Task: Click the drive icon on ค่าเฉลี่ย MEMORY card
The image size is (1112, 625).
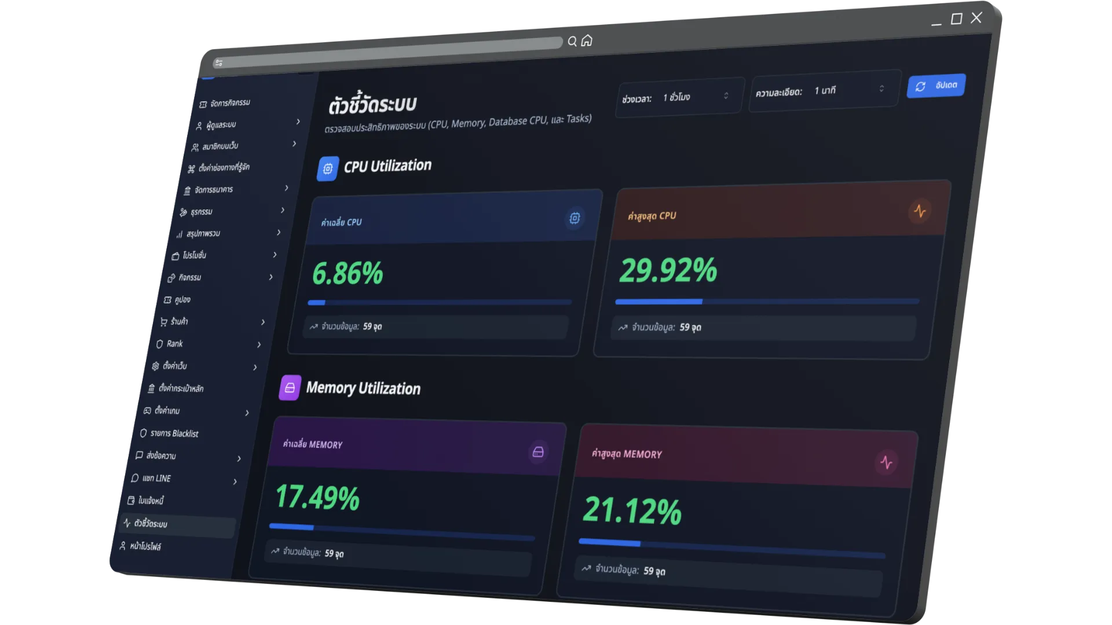Action: [538, 452]
